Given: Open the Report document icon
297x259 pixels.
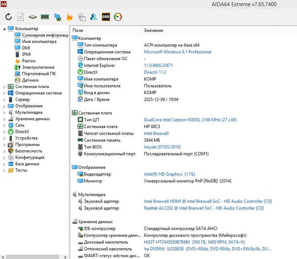Looking at the screenshot, I should point(20,17).
